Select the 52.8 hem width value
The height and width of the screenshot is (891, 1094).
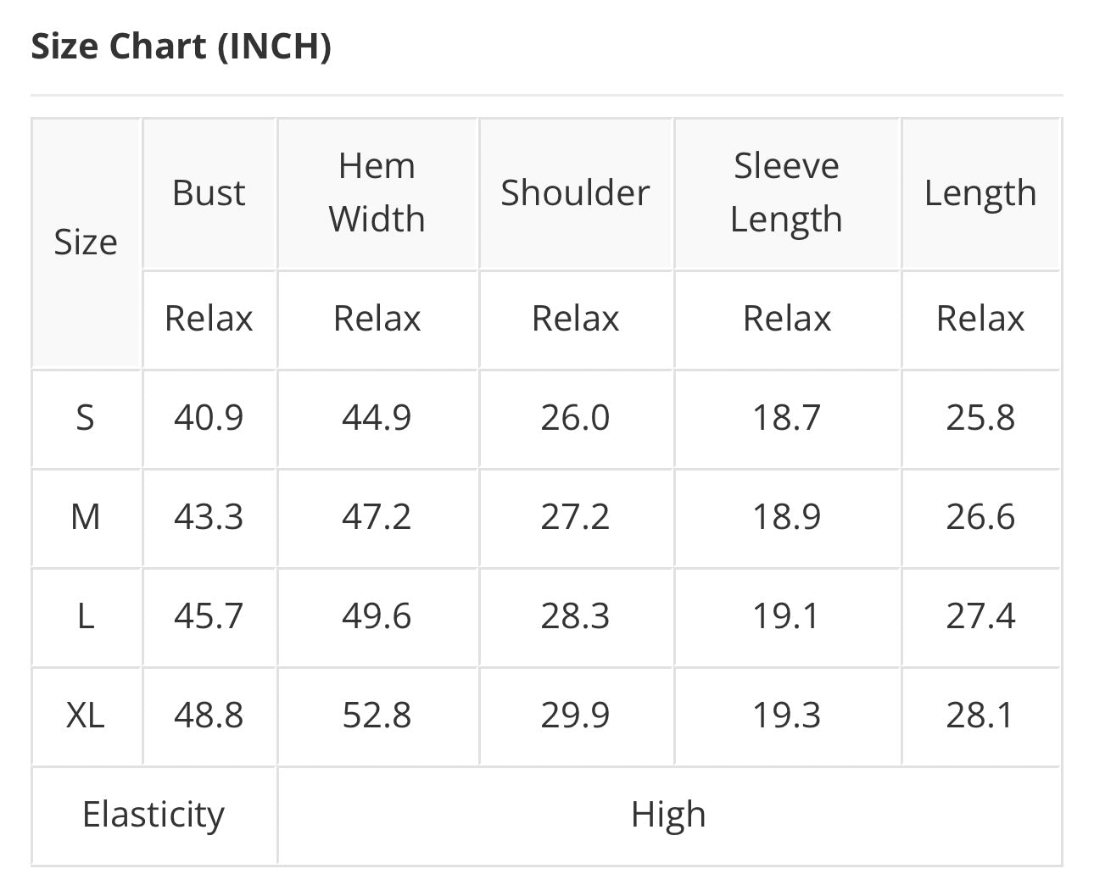pyautogui.click(x=377, y=716)
